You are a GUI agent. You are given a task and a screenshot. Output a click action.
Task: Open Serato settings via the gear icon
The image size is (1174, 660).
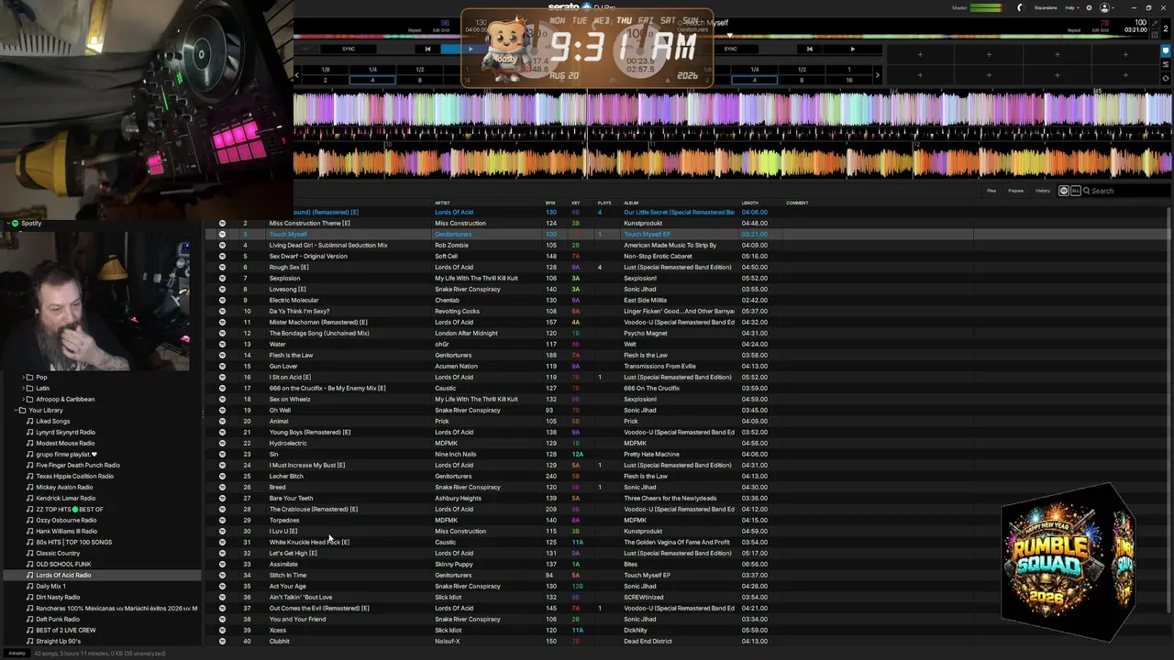coord(1089,7)
